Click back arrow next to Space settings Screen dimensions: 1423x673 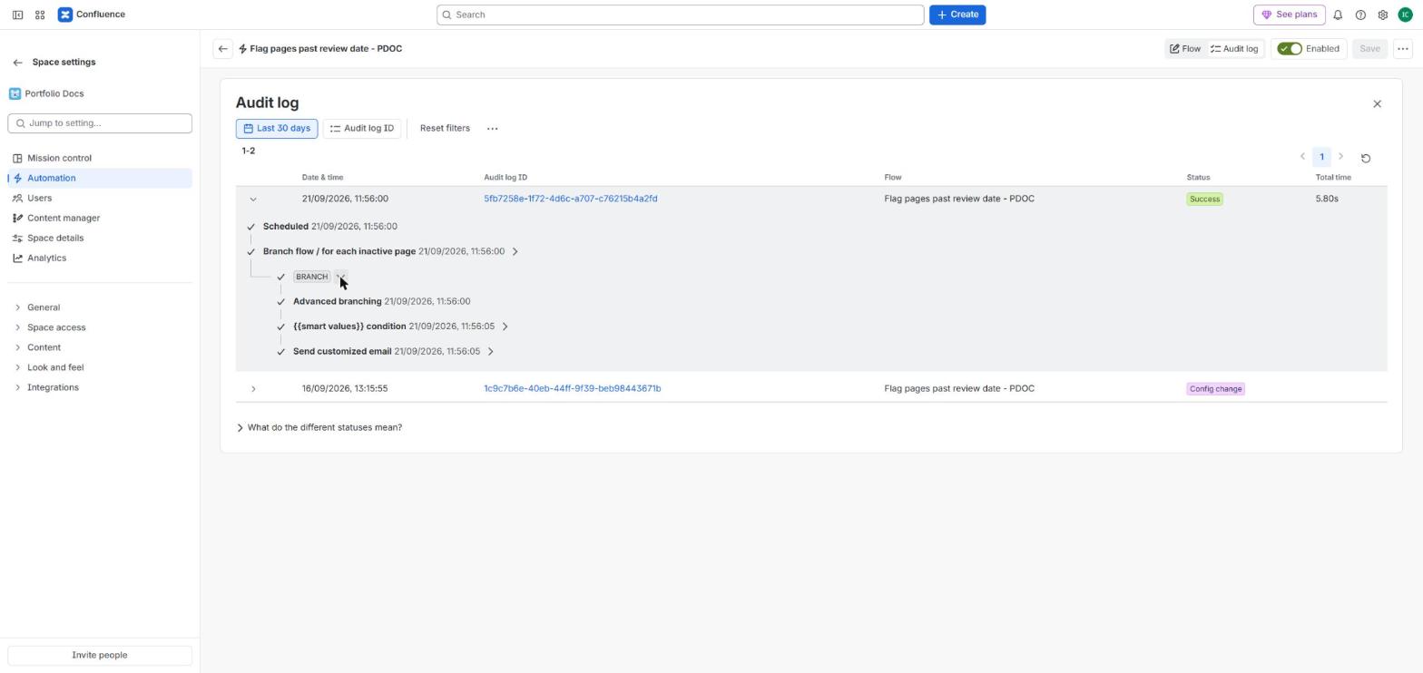tap(17, 63)
